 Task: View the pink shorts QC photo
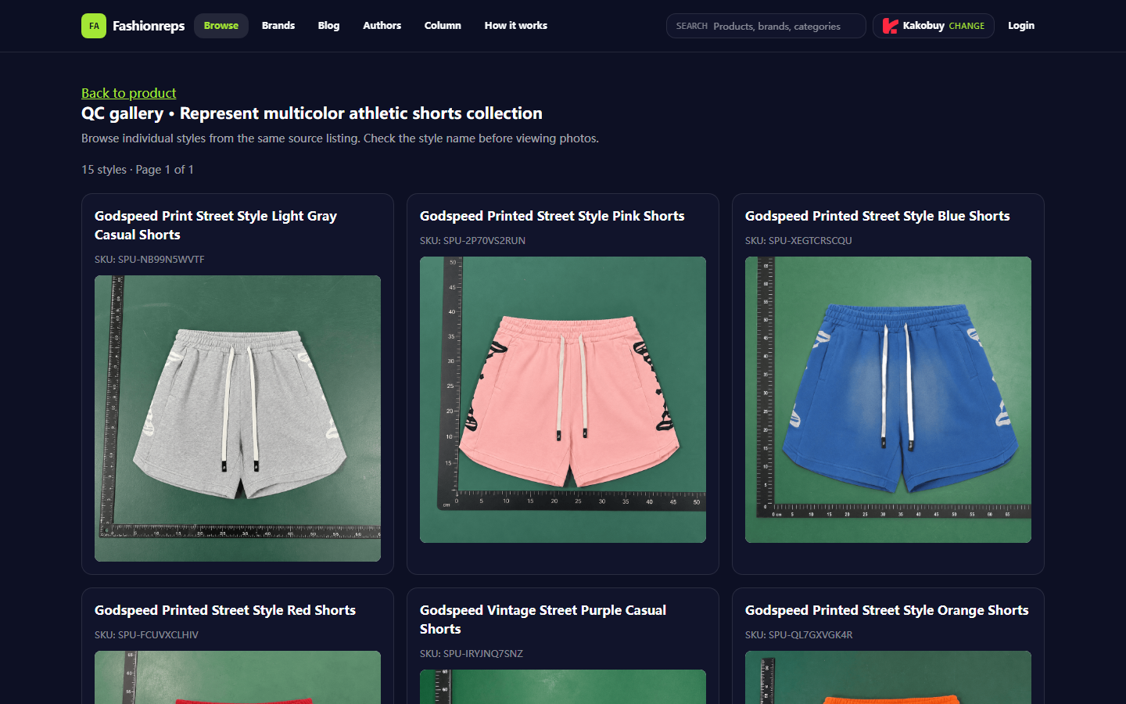point(563,400)
